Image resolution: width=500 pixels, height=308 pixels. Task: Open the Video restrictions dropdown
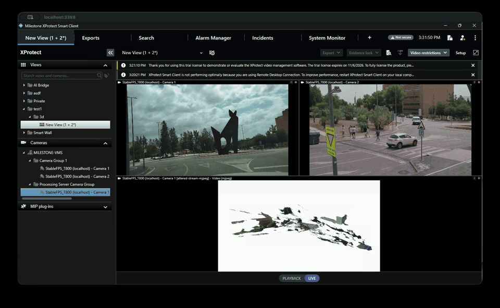point(429,53)
